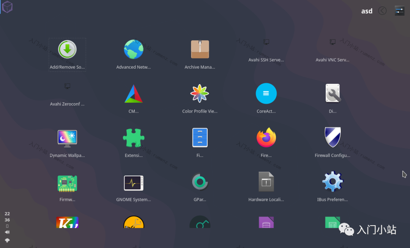This screenshot has height=248, width=410.
Task: Open the green spreadsheet app icon
Action: tap(332, 223)
